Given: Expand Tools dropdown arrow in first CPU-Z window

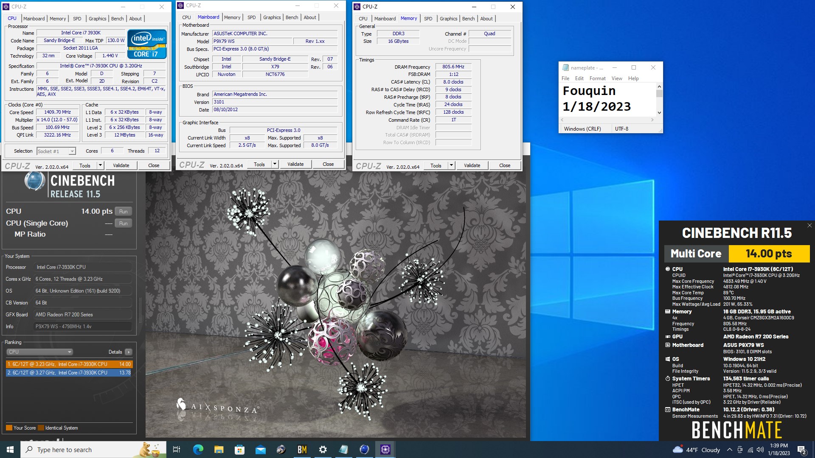Looking at the screenshot, I should [x=100, y=165].
